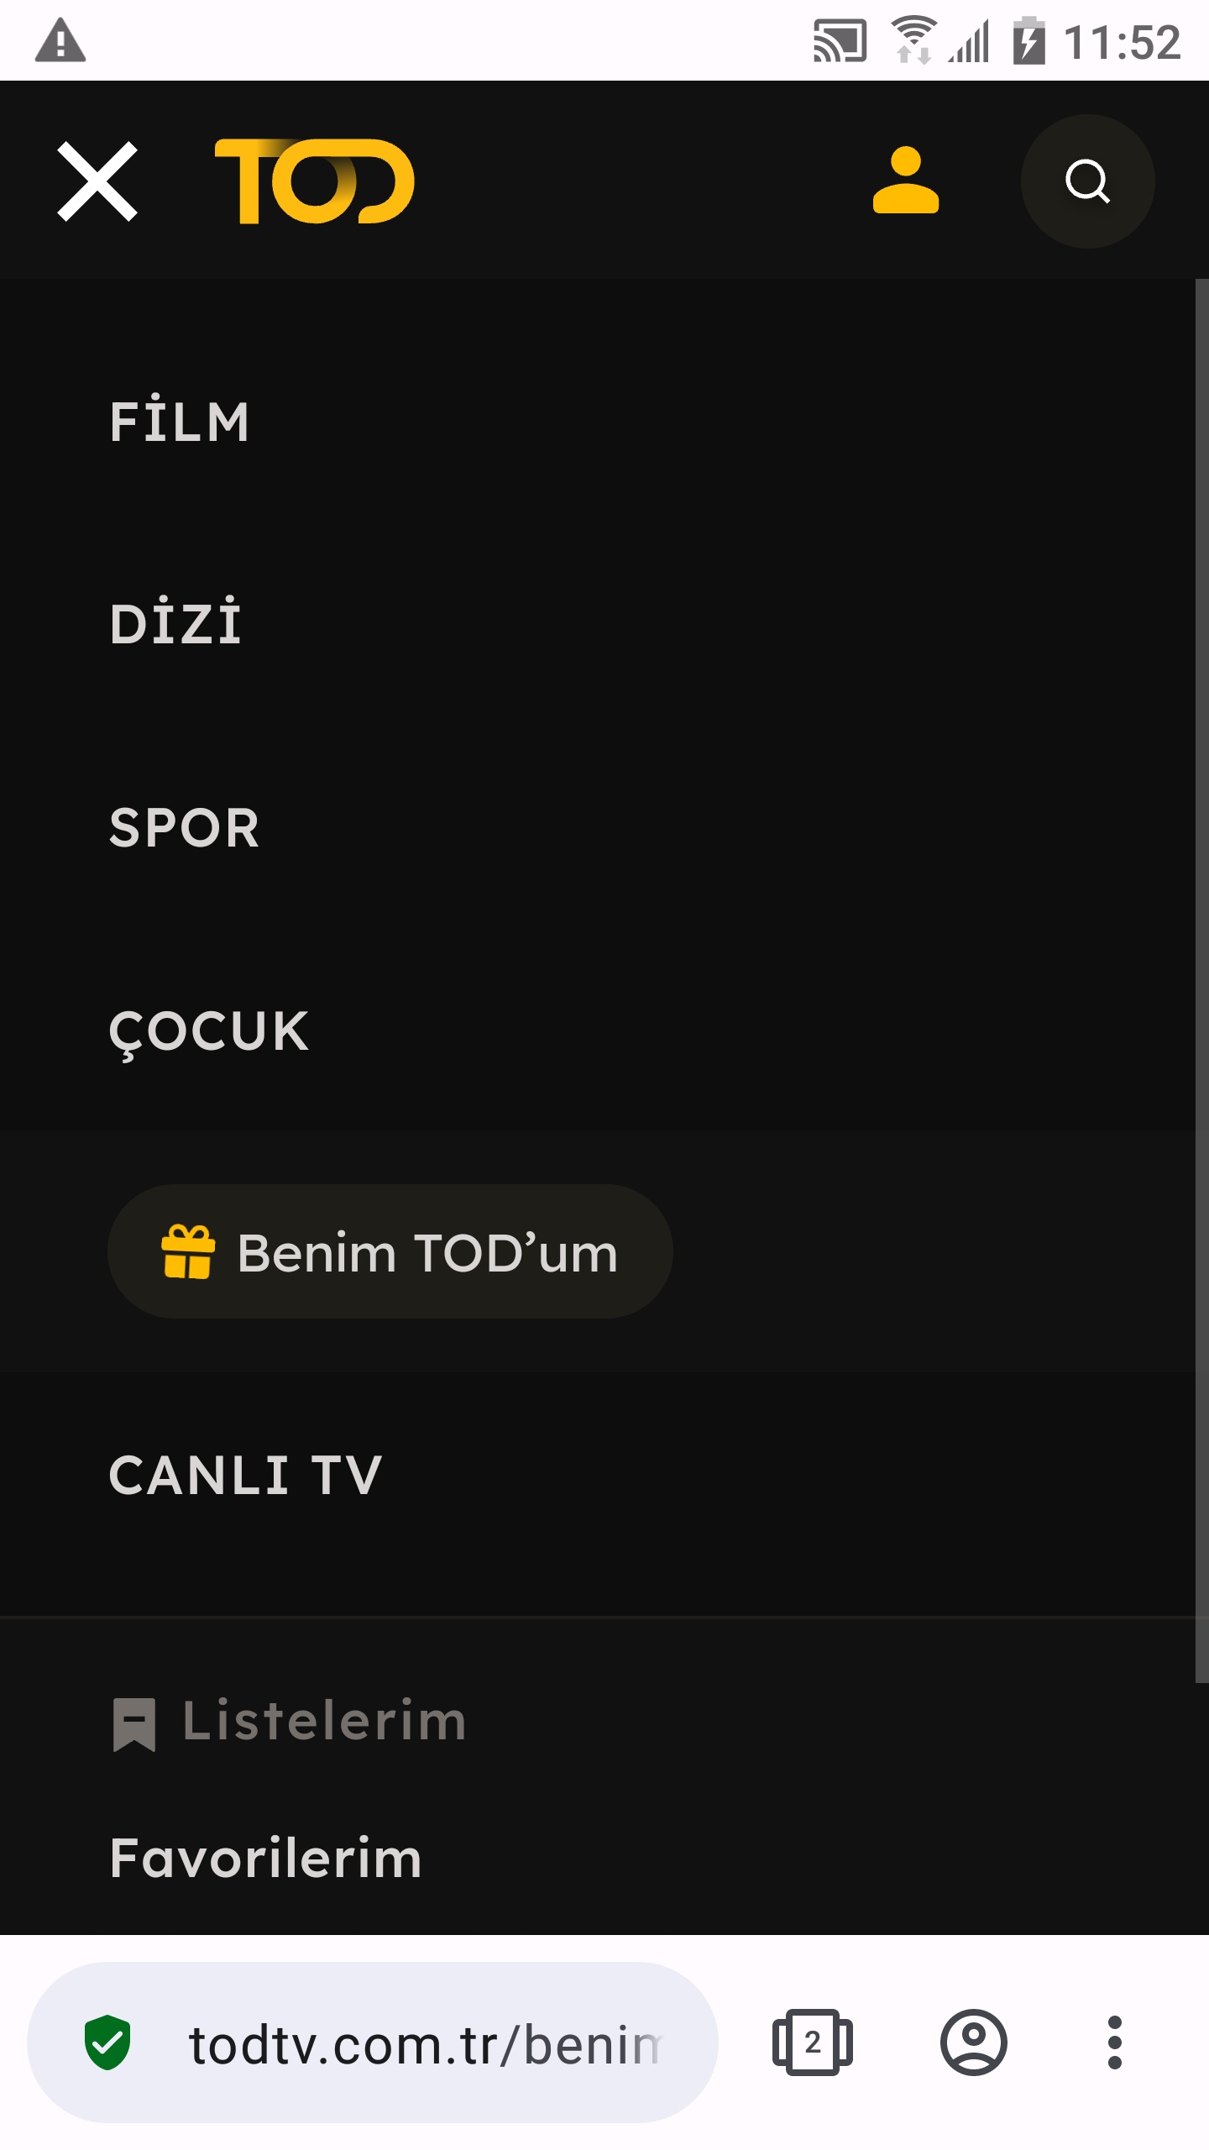Tap the TOD logo
Screen dimensions: 1209x2150
click(x=315, y=181)
